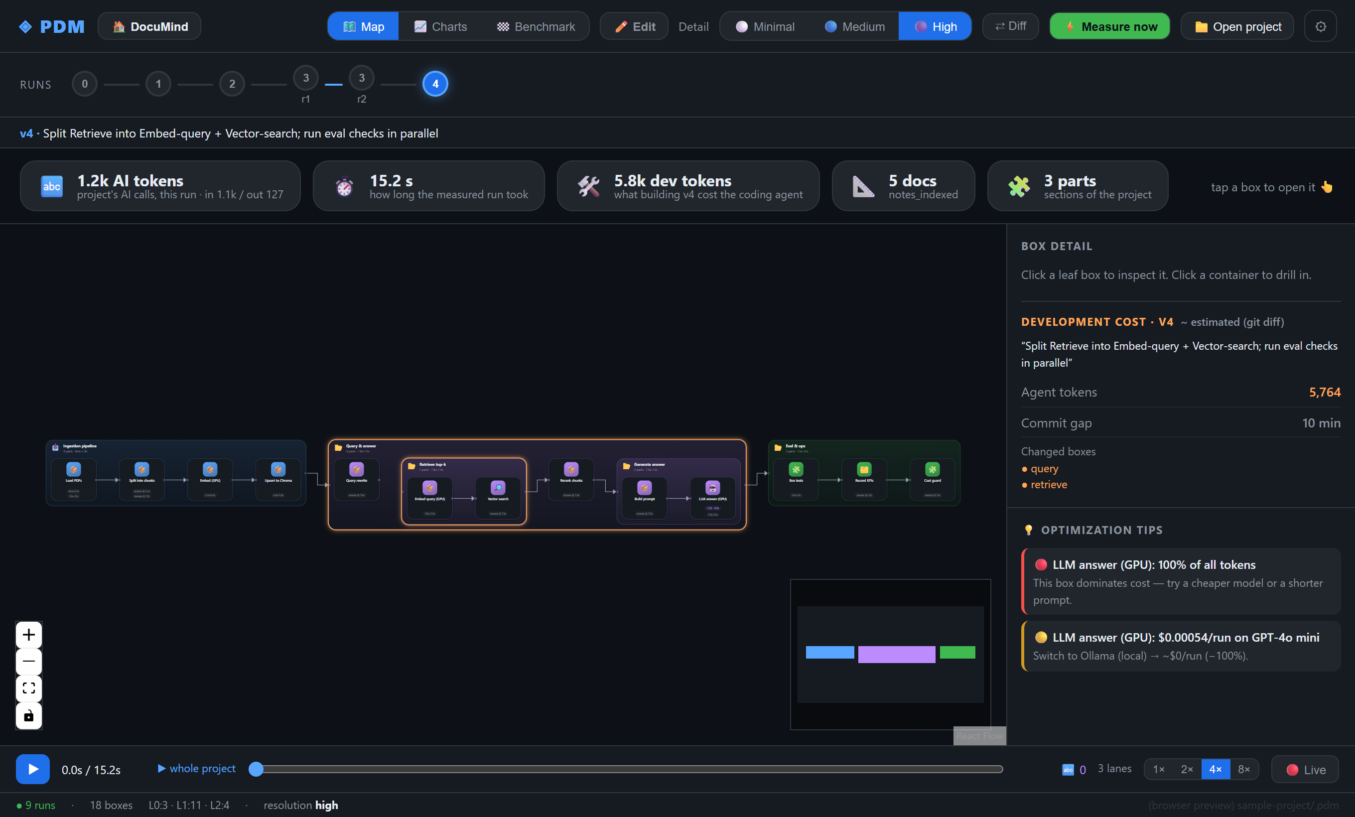Image resolution: width=1355 pixels, height=817 pixels.
Task: Expand the whole project scope selector
Action: click(x=196, y=768)
